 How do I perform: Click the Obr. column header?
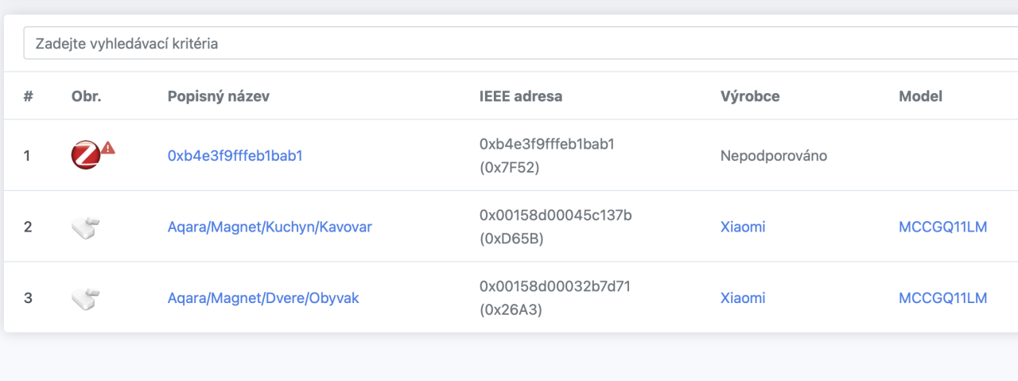87,96
